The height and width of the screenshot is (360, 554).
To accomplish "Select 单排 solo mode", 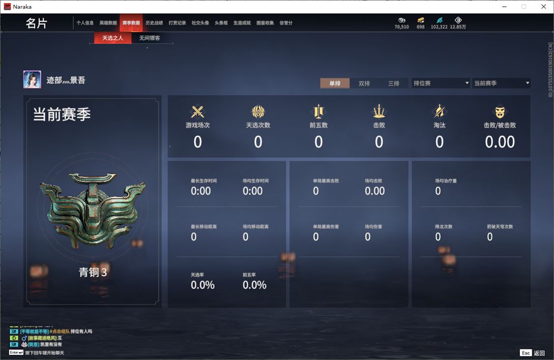I will (335, 83).
